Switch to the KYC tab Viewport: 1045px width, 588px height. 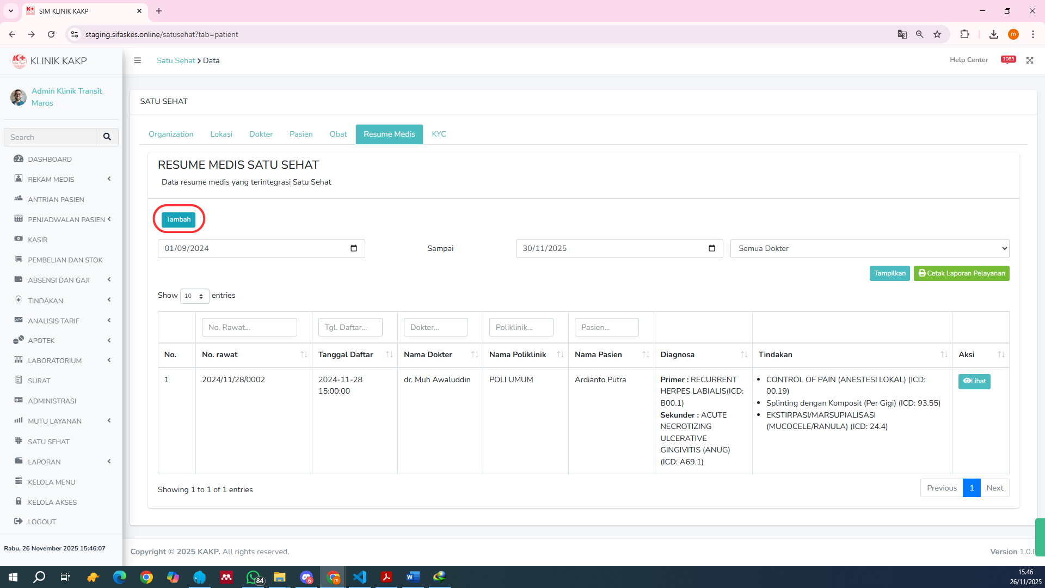click(439, 134)
